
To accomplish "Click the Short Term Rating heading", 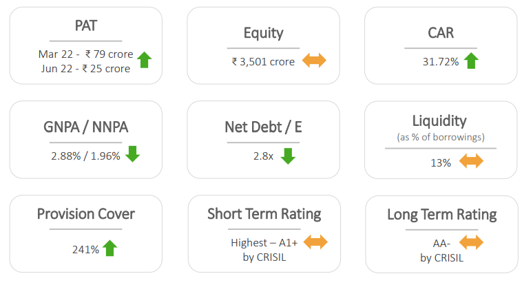I will click(264, 214).
